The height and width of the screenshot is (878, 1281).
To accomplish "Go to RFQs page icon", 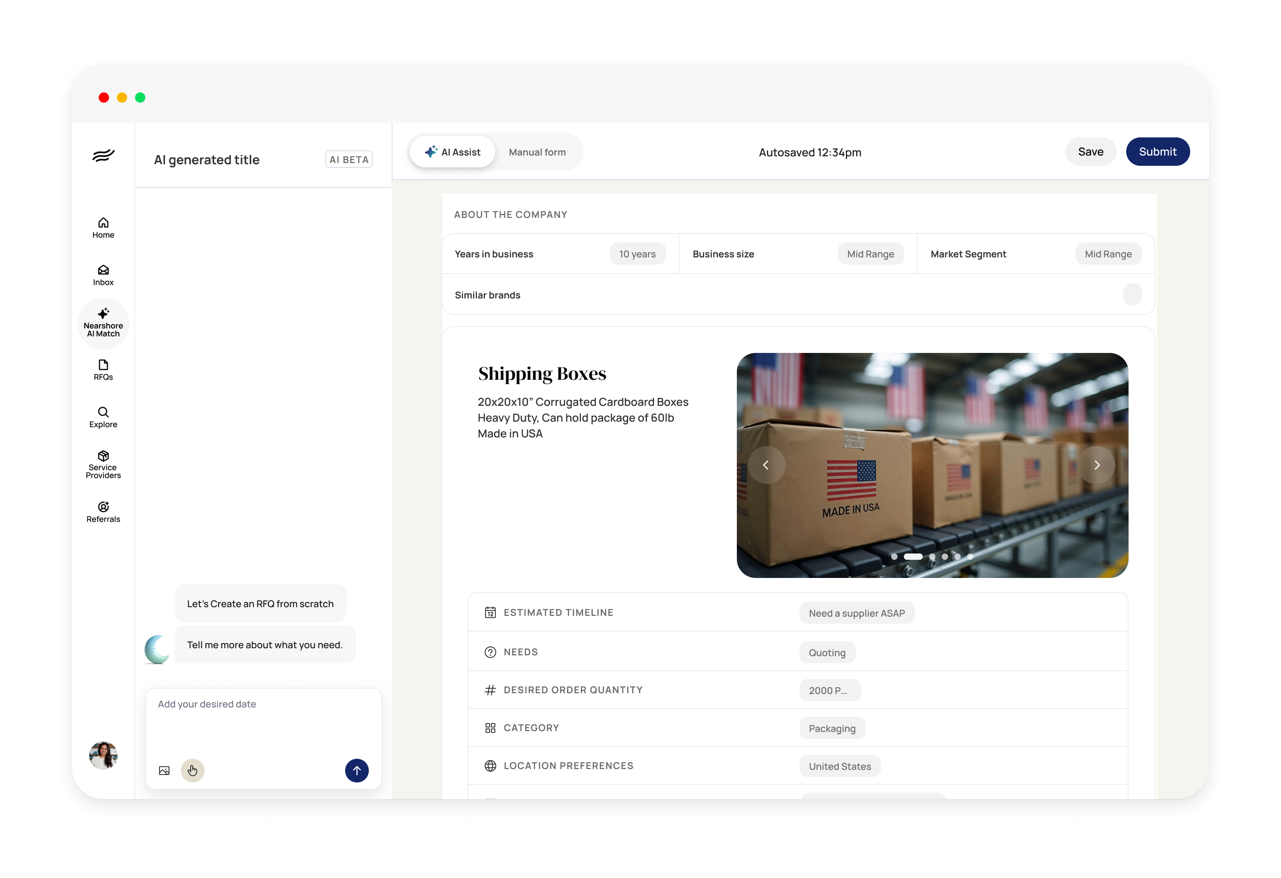I will click(x=103, y=369).
